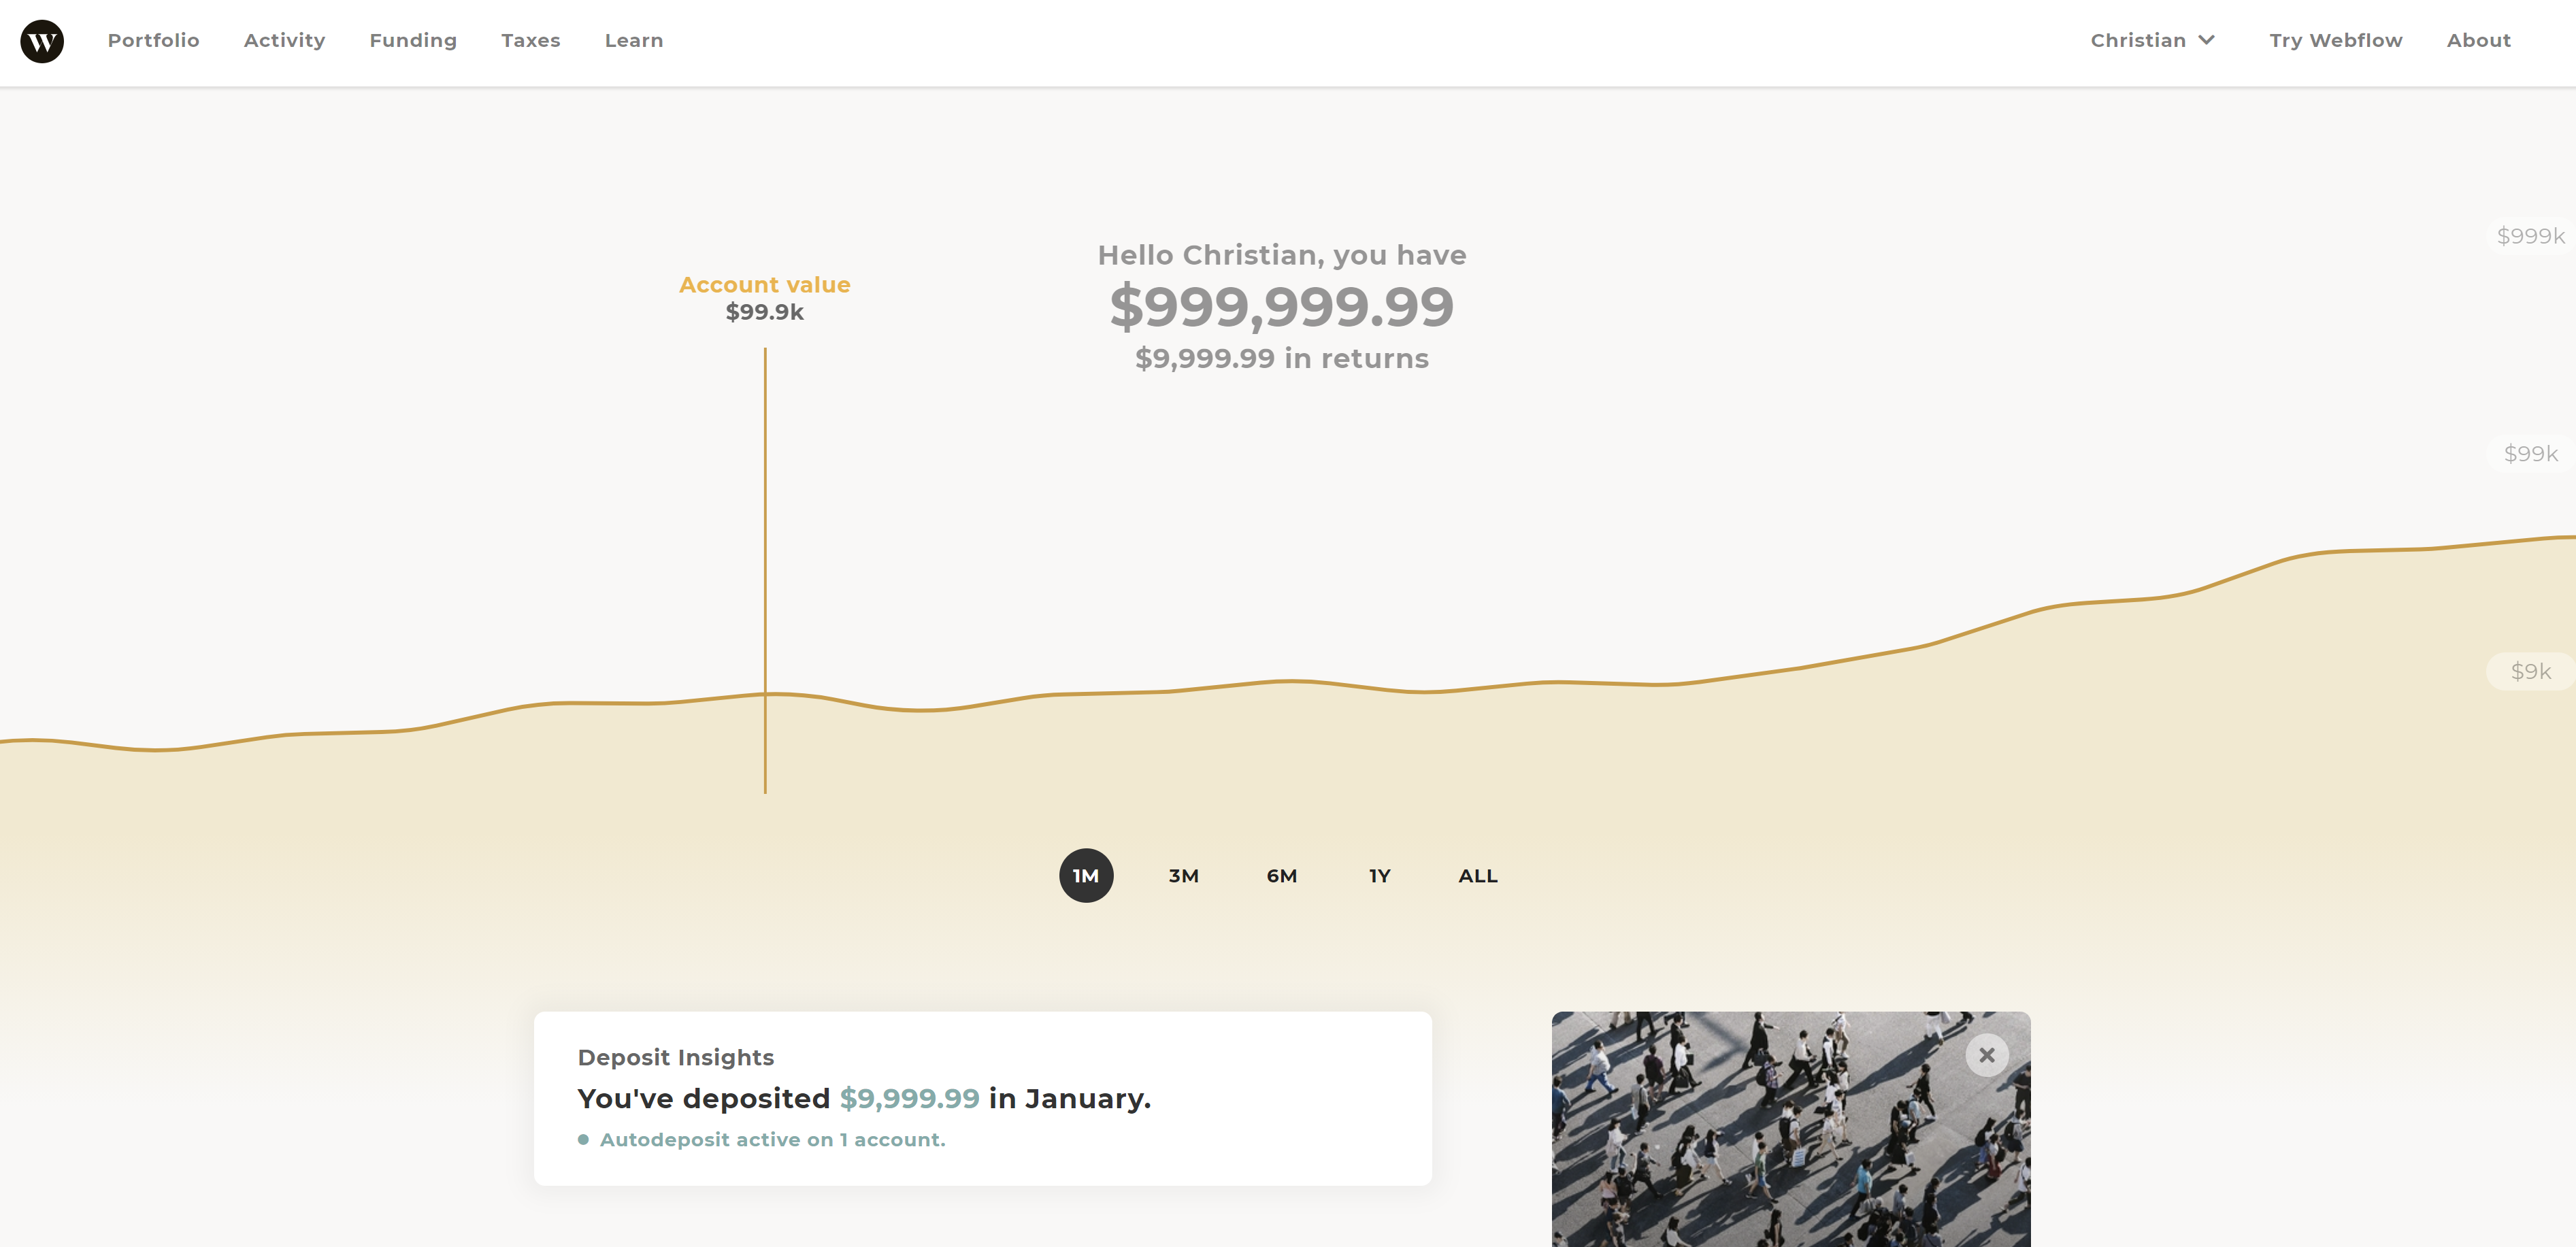Open the Portfolio menu item

pyautogui.click(x=154, y=40)
